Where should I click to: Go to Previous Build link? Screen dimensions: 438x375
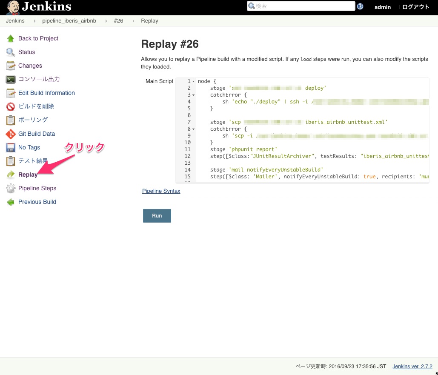point(37,202)
